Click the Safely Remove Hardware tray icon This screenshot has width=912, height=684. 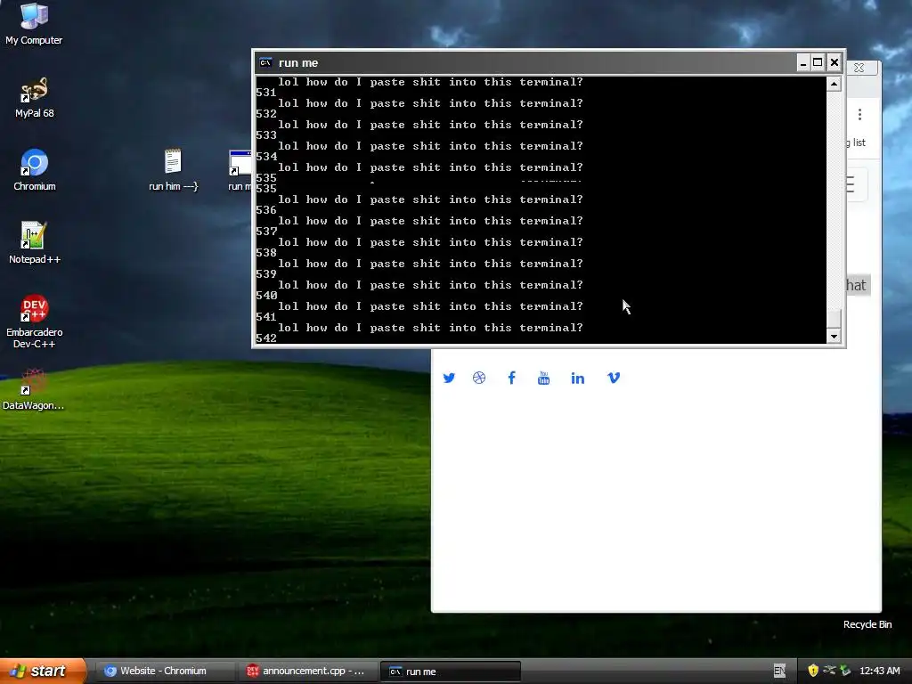pyautogui.click(x=829, y=670)
